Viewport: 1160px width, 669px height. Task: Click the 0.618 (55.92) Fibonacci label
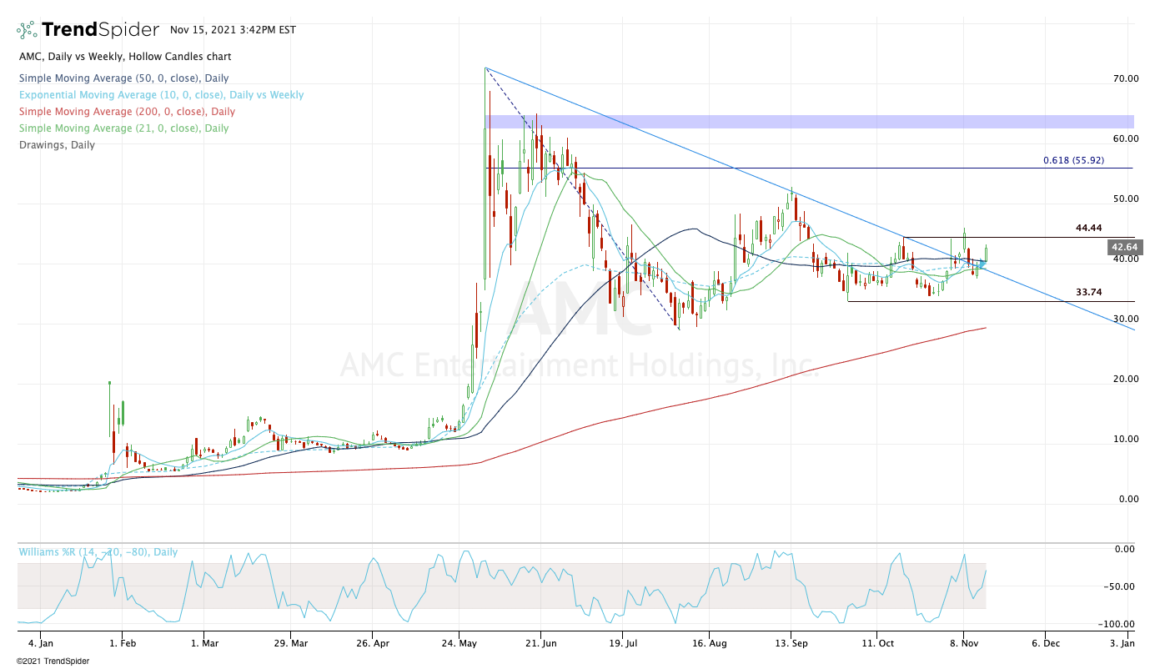[1073, 160]
